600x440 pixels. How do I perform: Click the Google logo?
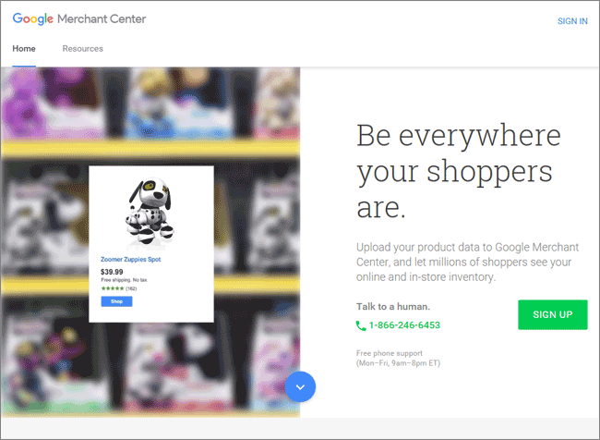click(x=33, y=18)
